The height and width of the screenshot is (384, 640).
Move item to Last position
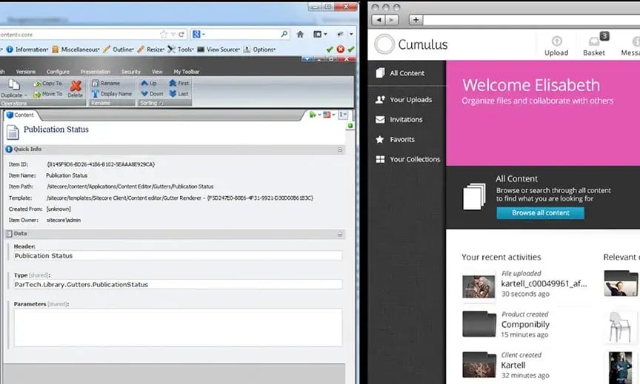pyautogui.click(x=179, y=94)
